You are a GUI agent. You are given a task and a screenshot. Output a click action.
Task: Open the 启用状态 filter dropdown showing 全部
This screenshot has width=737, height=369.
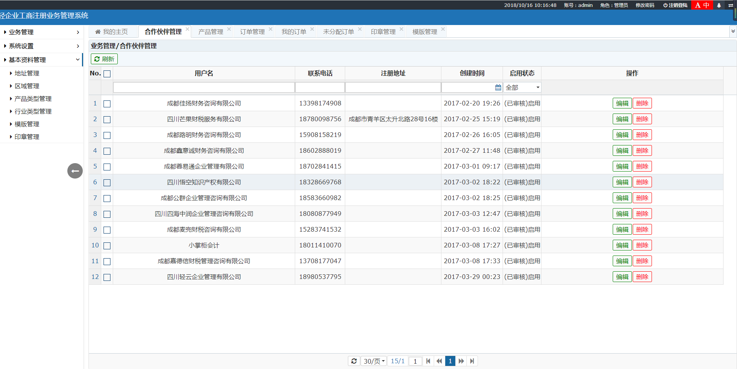522,88
